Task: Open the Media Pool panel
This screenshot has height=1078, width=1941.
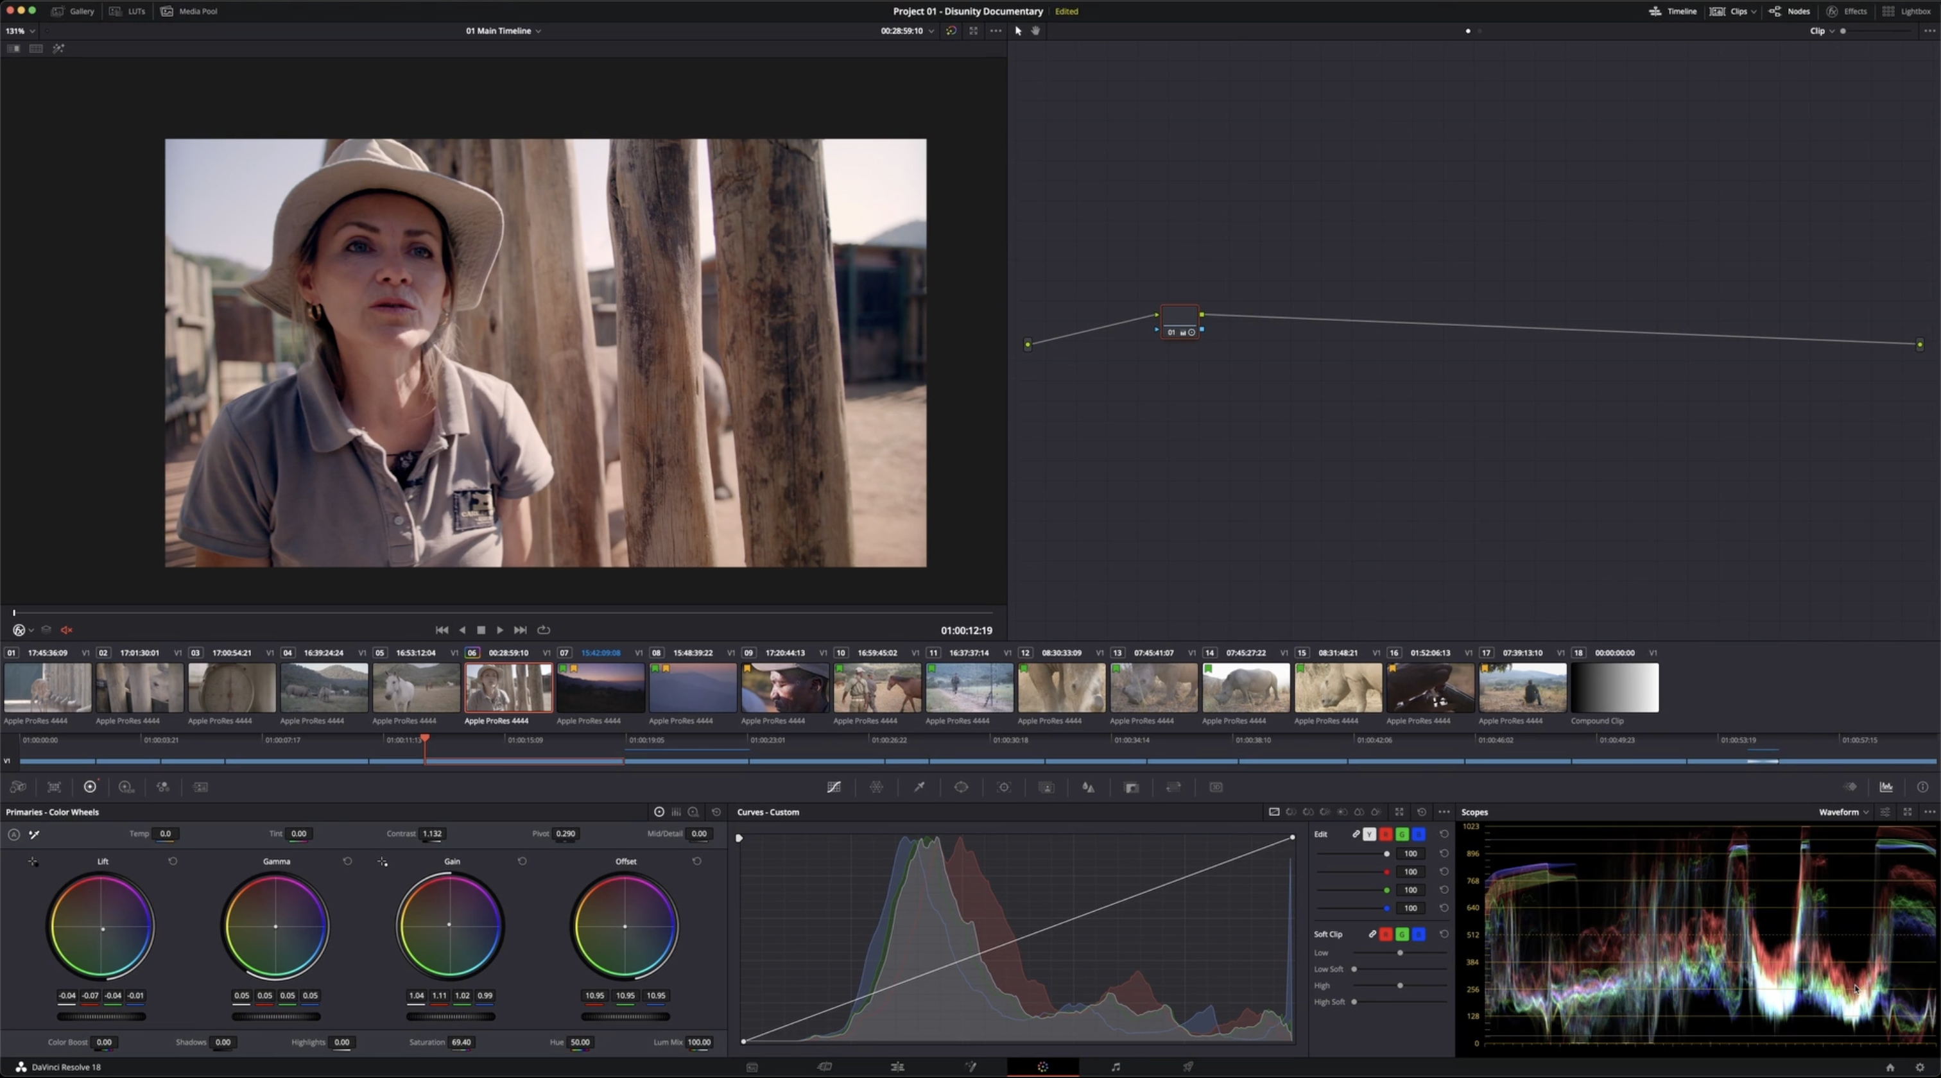Action: coord(189,12)
